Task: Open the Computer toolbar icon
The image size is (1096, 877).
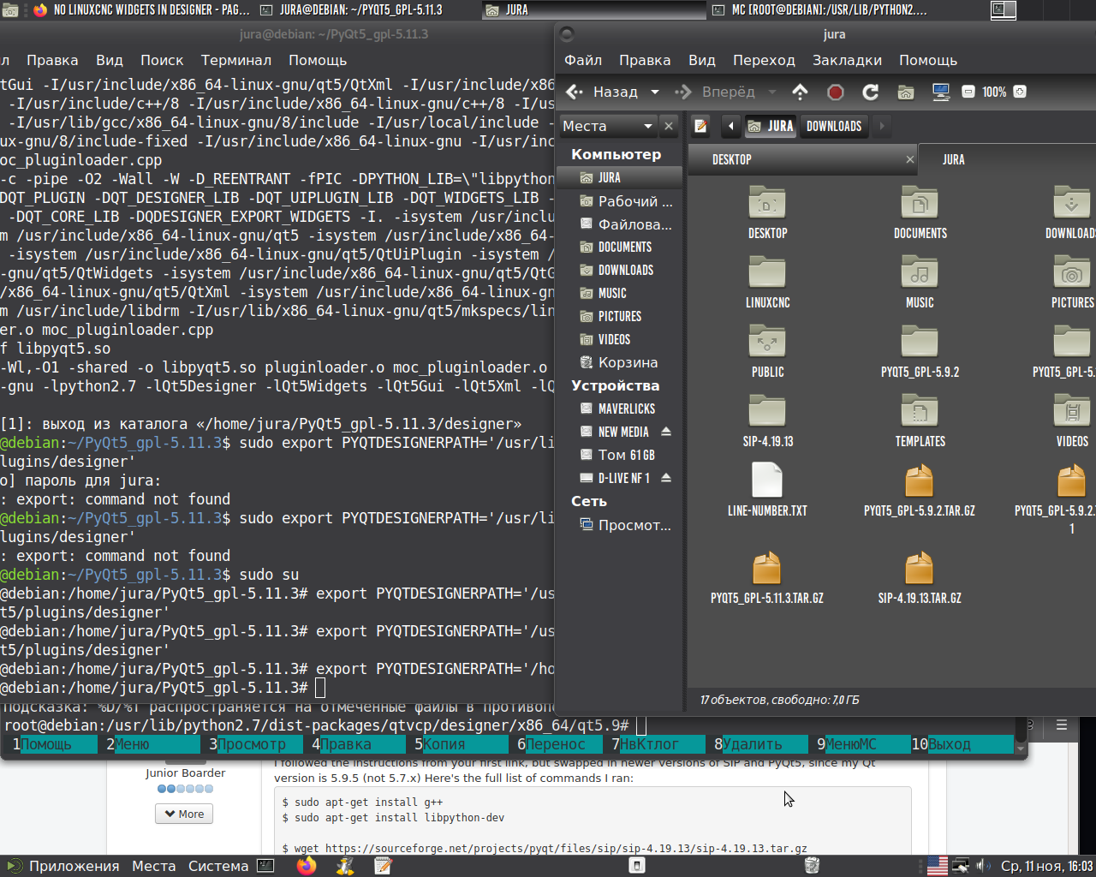Action: tap(941, 92)
